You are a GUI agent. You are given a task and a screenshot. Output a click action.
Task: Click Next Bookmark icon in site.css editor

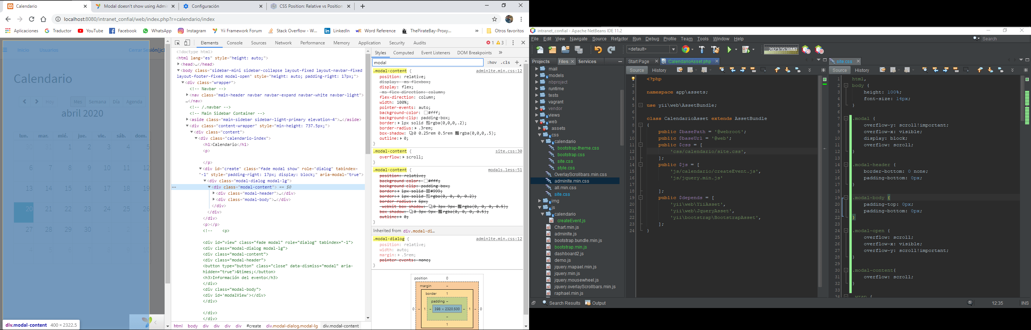click(x=990, y=70)
